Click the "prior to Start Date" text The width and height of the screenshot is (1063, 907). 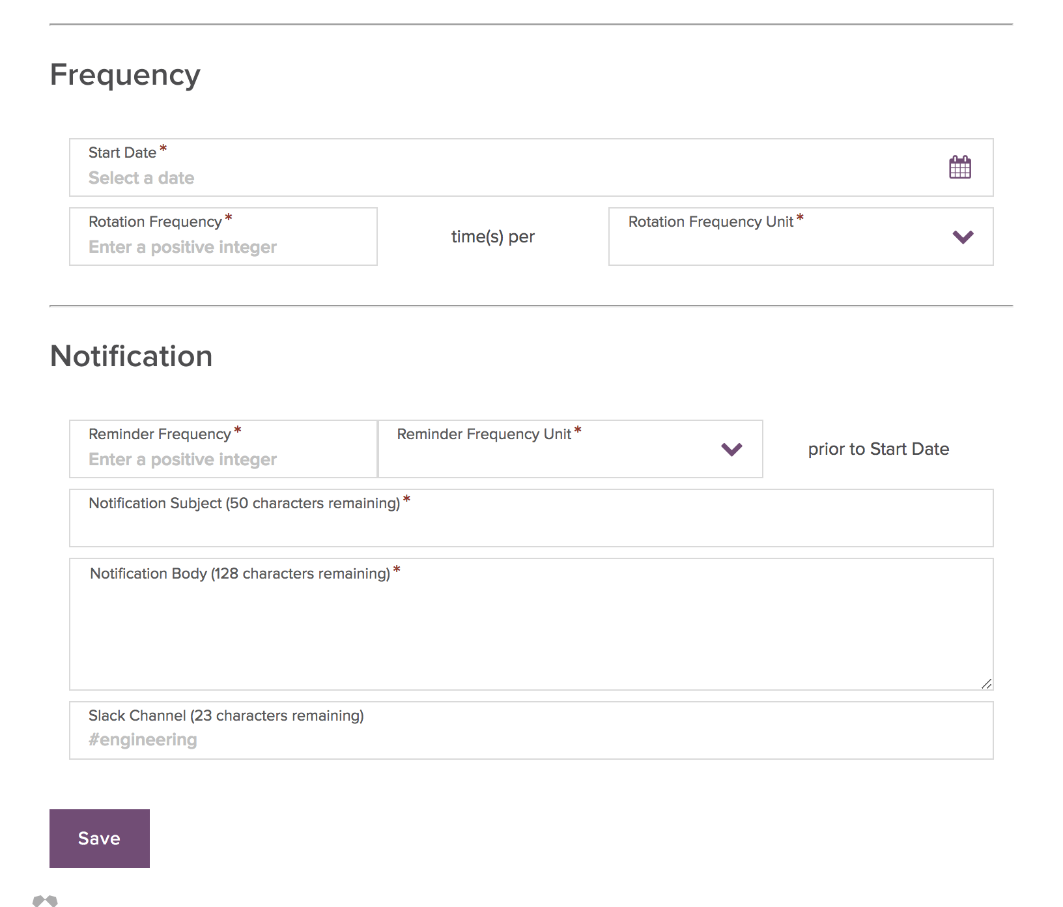(x=878, y=449)
